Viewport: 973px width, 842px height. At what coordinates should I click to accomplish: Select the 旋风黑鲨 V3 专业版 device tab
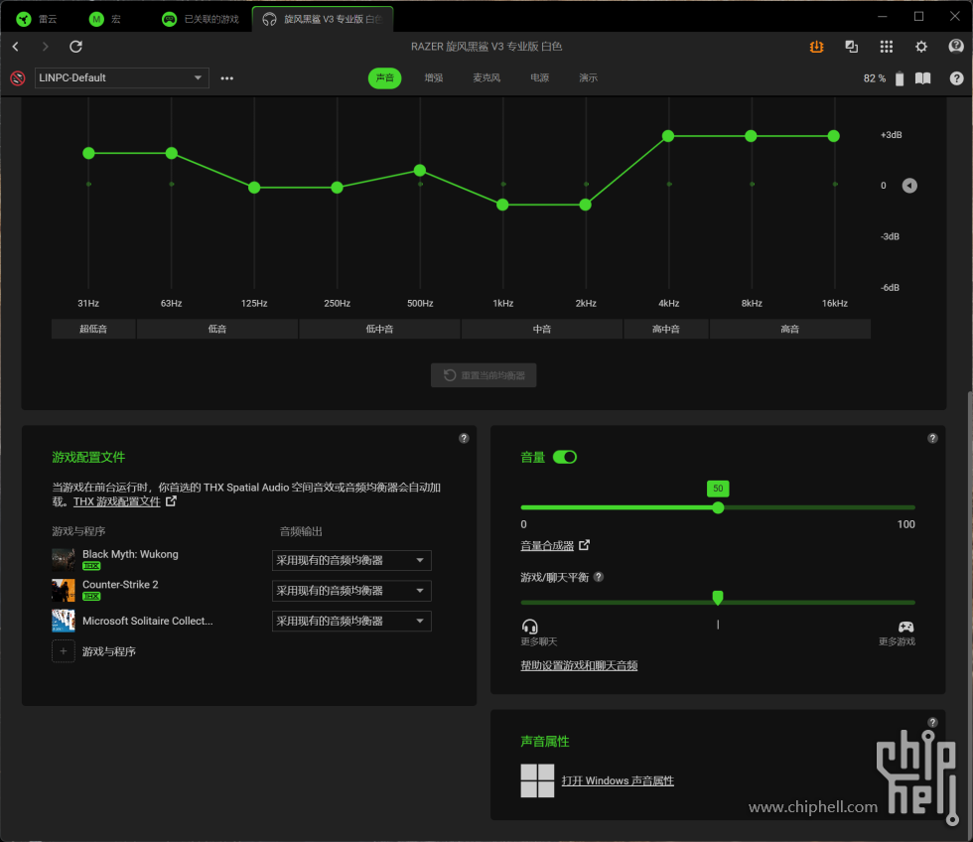click(322, 19)
